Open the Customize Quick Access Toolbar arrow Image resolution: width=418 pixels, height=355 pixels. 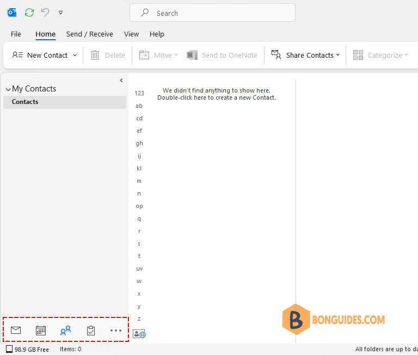coord(61,13)
